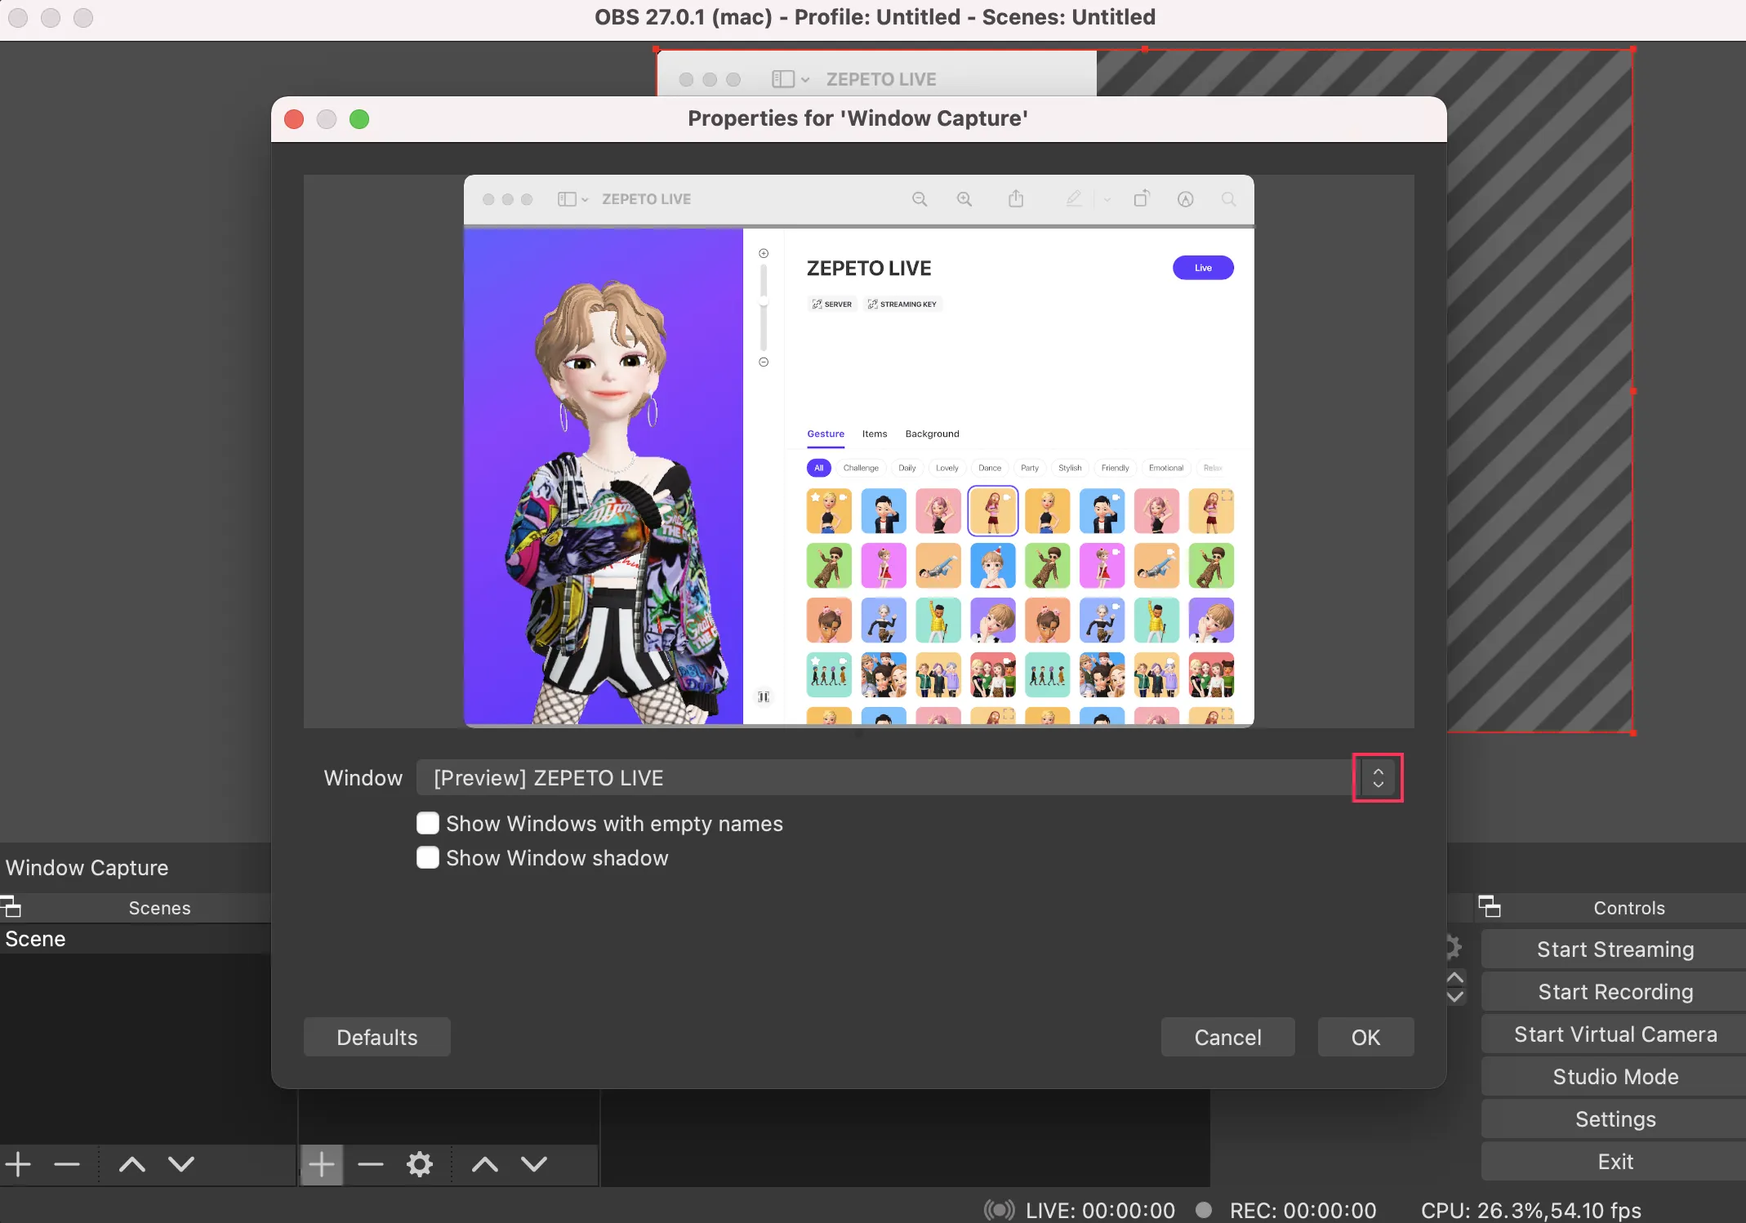The height and width of the screenshot is (1223, 1746).
Task: Click the blue Live button in preview
Action: point(1203,268)
